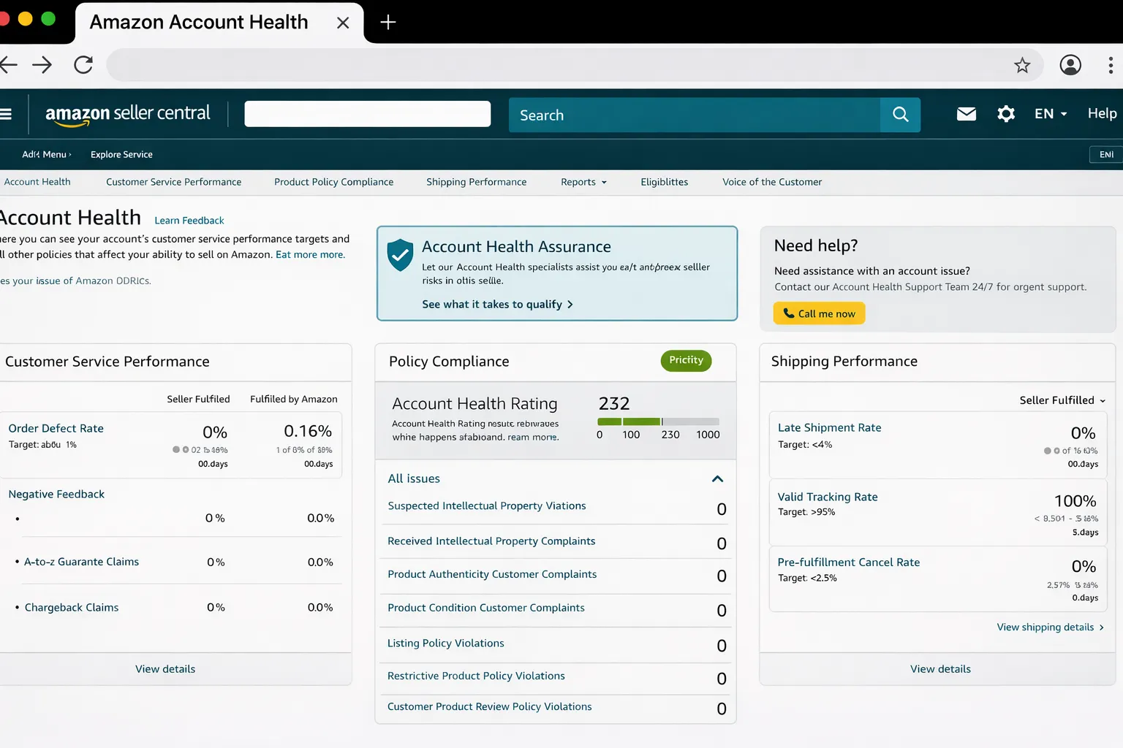Click the rating value 232

614,404
